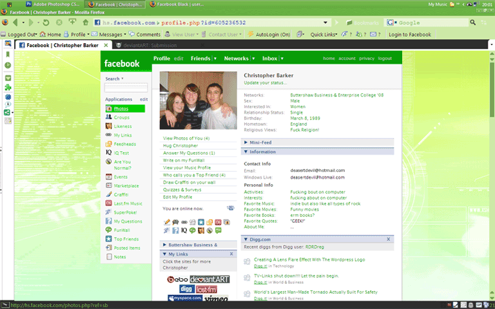This screenshot has height=309, width=495.
Task: Open the Last.fm Music application icon
Action: pyautogui.click(x=108, y=203)
